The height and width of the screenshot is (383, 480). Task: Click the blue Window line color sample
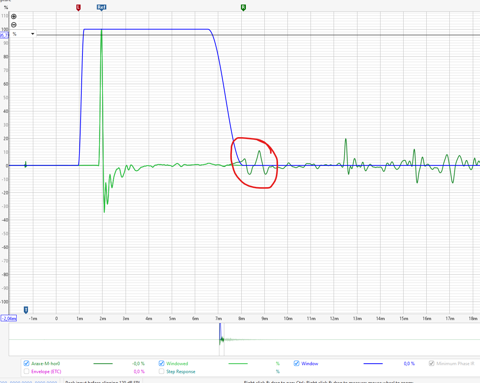pos(373,364)
